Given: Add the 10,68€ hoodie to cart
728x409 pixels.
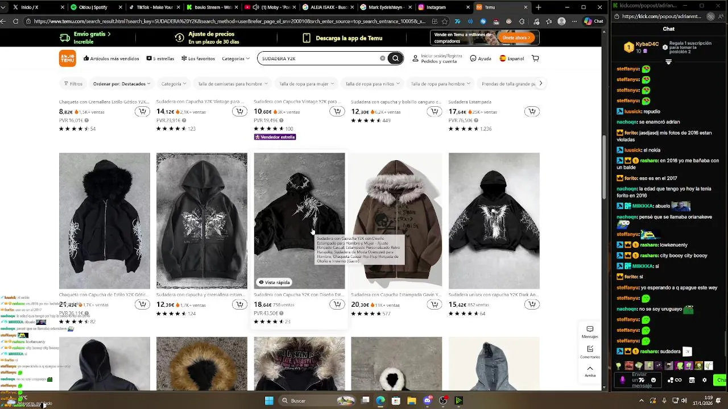Looking at the screenshot, I should tap(337, 111).
